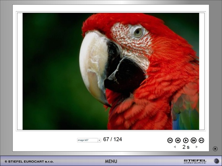Image resolution: width=222 pixels, height=166 pixels.
Task: Go to the previous image with rewind button
Action: [x=178, y=140]
